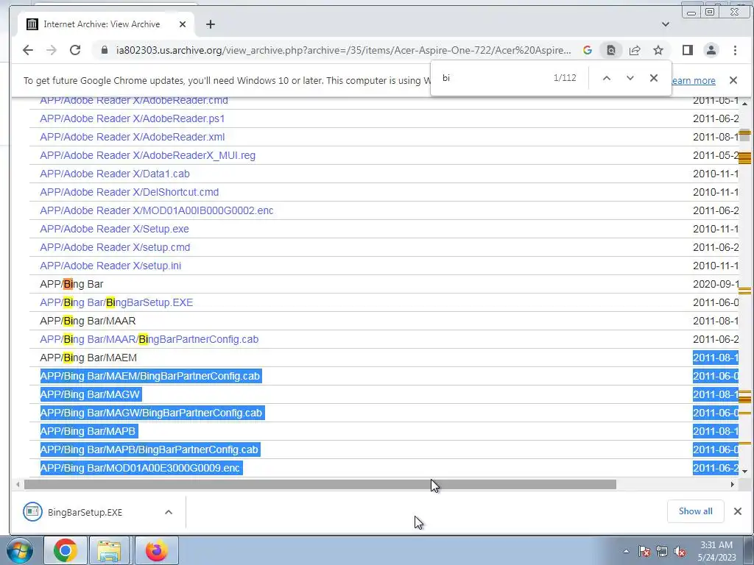
Task: Open the Chrome profile menu
Action: point(711,50)
